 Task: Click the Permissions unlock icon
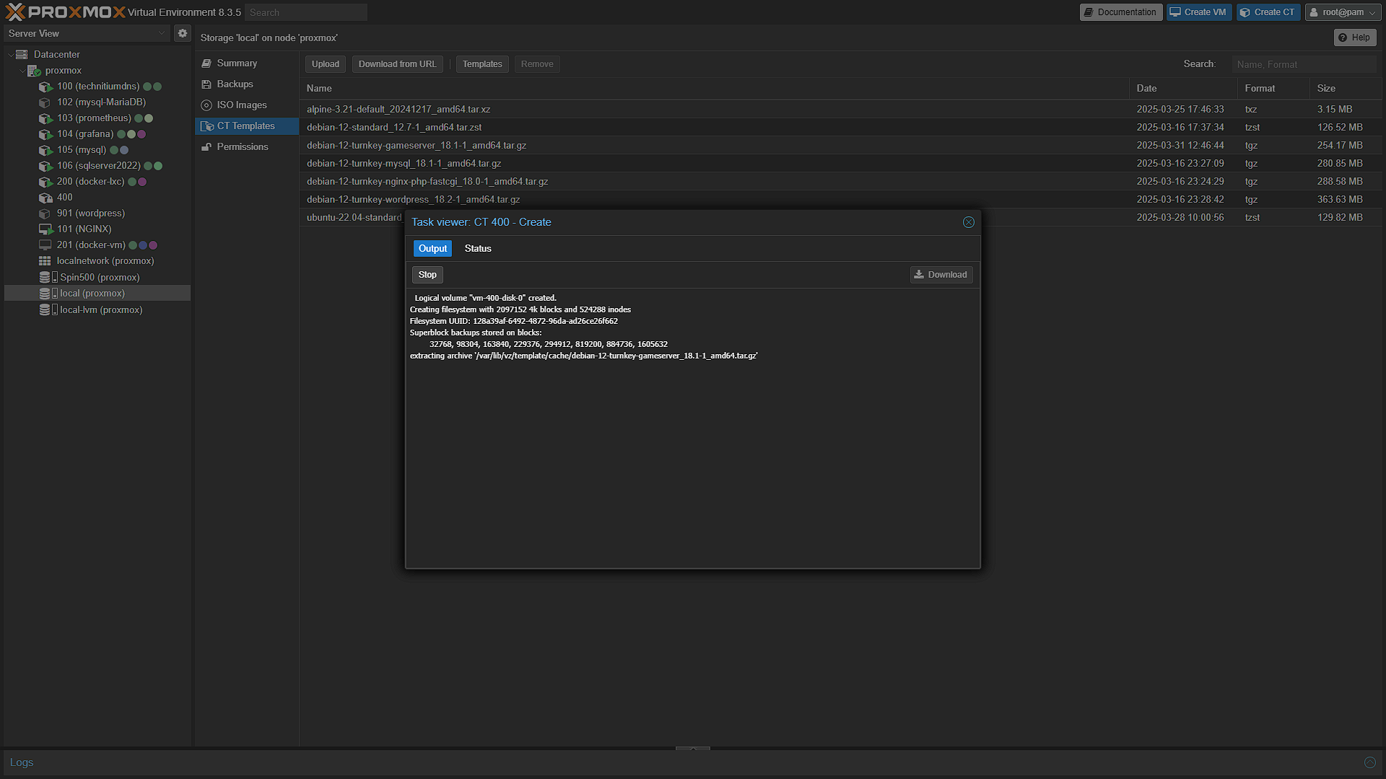[206, 147]
